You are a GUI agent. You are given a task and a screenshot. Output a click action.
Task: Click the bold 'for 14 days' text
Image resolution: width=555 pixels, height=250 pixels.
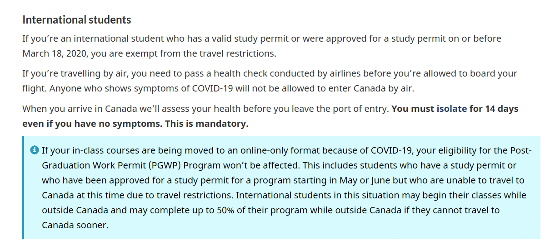click(x=494, y=109)
